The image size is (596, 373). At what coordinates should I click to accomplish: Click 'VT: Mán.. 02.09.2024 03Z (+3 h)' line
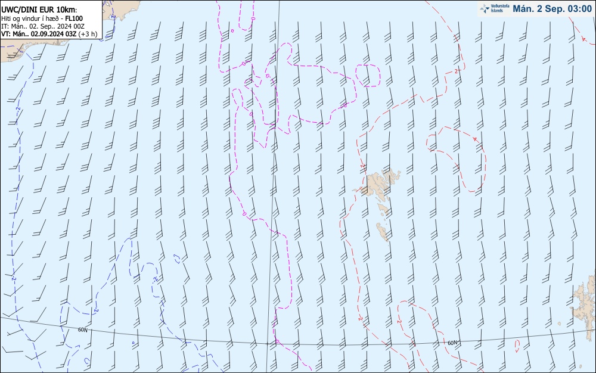click(49, 34)
